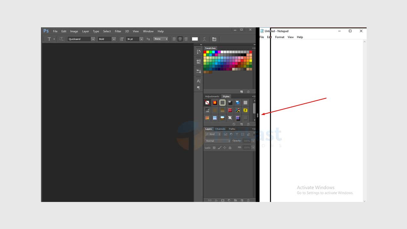Select center text alignment

(180, 39)
